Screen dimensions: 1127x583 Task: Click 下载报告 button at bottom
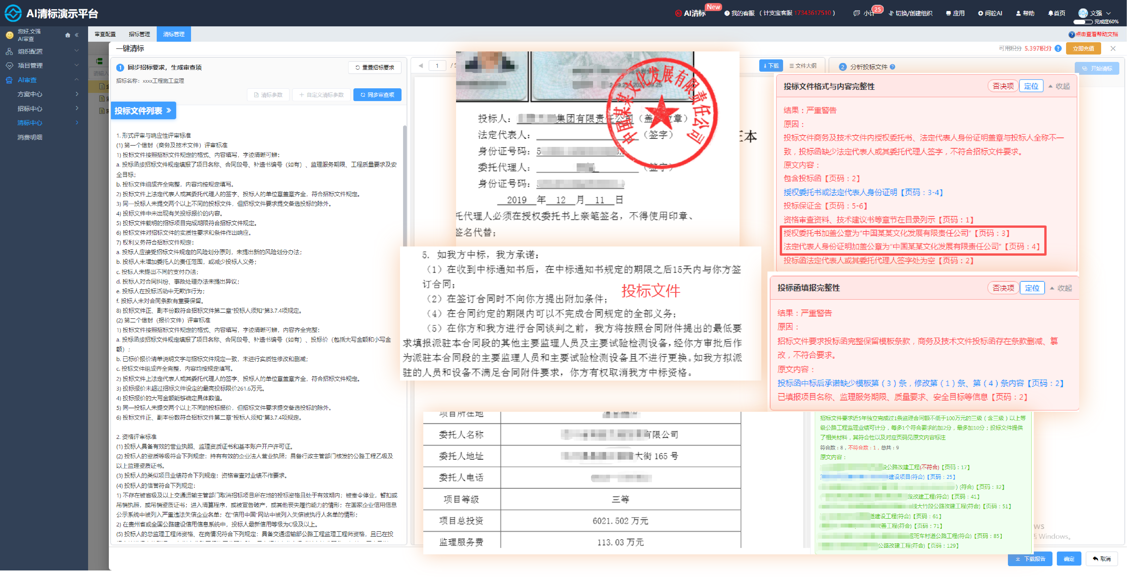[1030, 559]
